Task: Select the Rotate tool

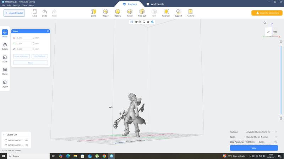Action: pyautogui.click(x=5, y=46)
